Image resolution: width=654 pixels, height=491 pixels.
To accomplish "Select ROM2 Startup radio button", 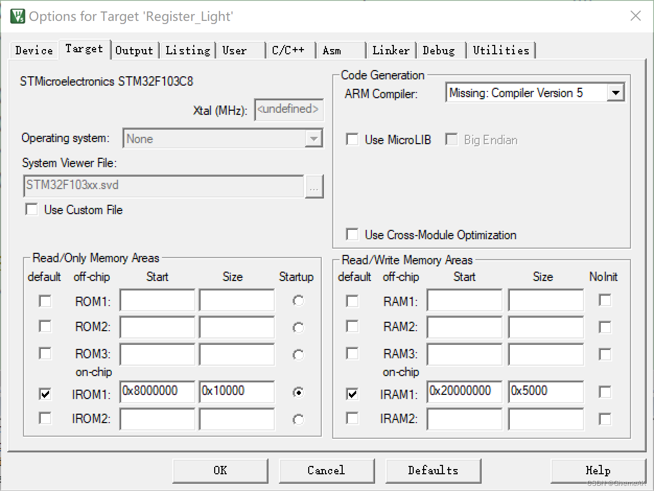I will pyautogui.click(x=298, y=328).
